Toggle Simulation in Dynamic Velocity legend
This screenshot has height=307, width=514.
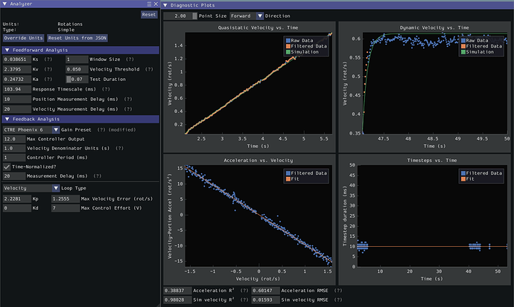pos(477,51)
